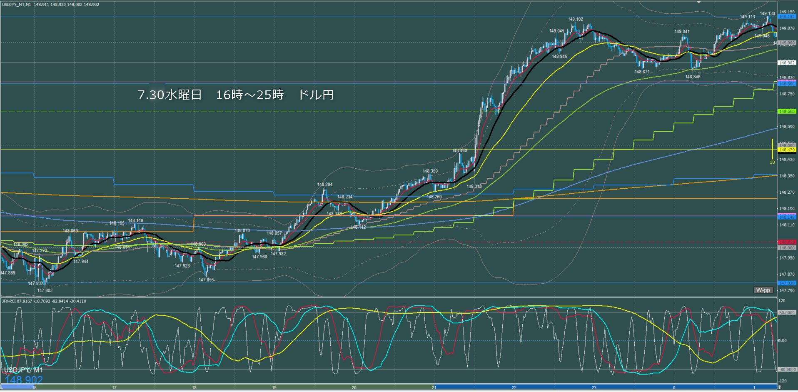Click the hour 16 marker on the timeline
This screenshot has width=798, height=392.
pos(34,388)
